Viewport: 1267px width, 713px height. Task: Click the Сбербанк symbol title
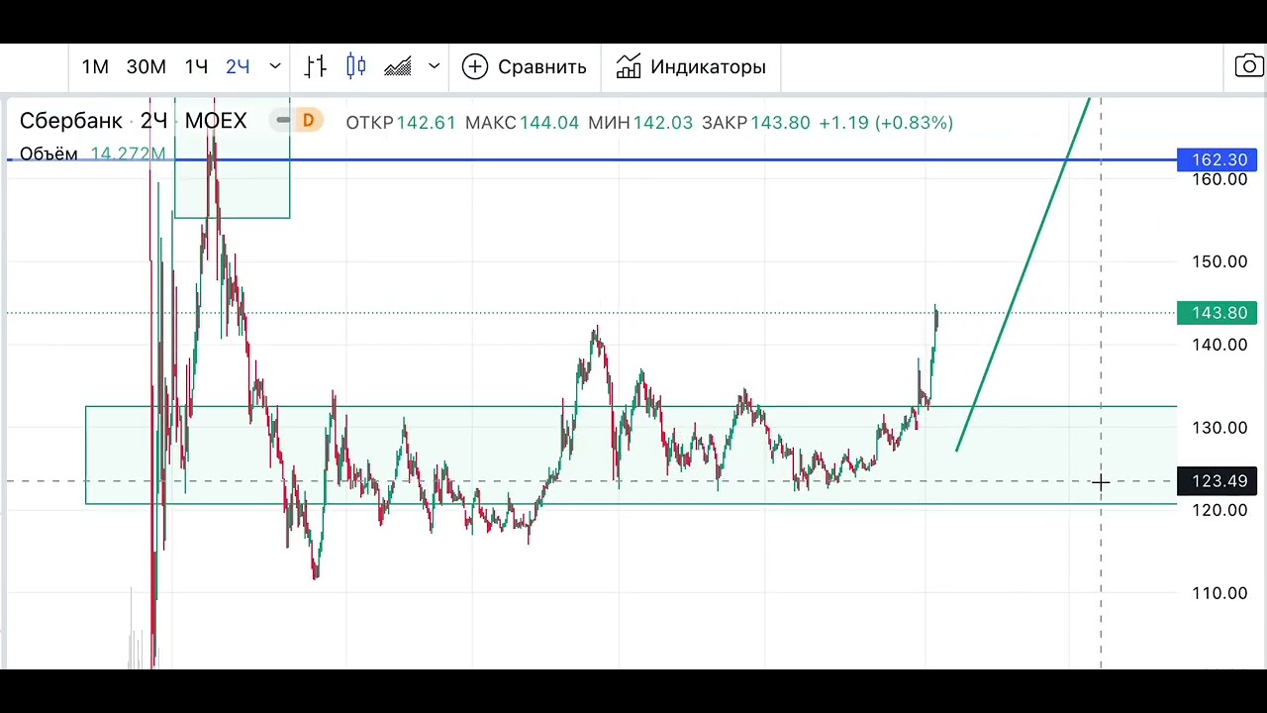click(x=71, y=121)
